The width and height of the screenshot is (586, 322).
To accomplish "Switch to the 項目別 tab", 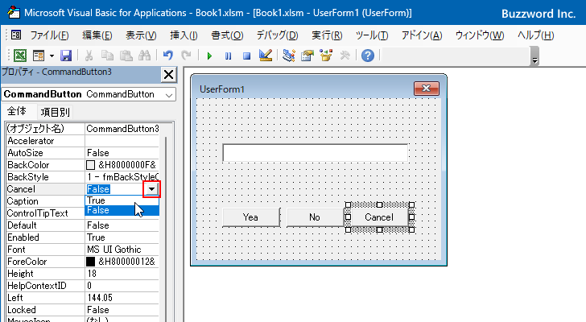I will (x=55, y=112).
